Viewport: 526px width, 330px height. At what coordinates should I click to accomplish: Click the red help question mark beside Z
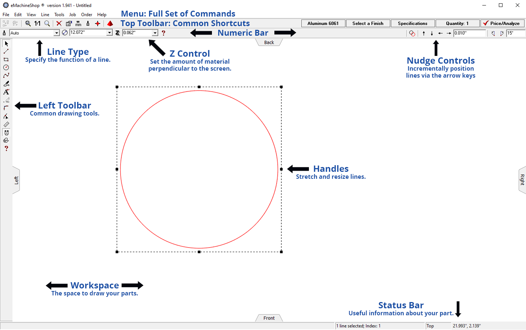click(163, 33)
